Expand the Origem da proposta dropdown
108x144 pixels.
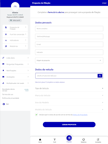(x=69, y=60)
